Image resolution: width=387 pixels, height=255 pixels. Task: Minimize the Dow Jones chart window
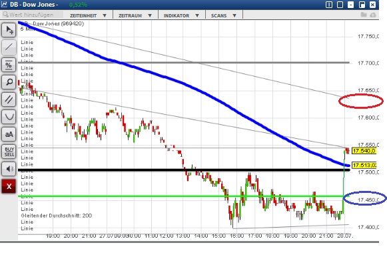coord(351,5)
